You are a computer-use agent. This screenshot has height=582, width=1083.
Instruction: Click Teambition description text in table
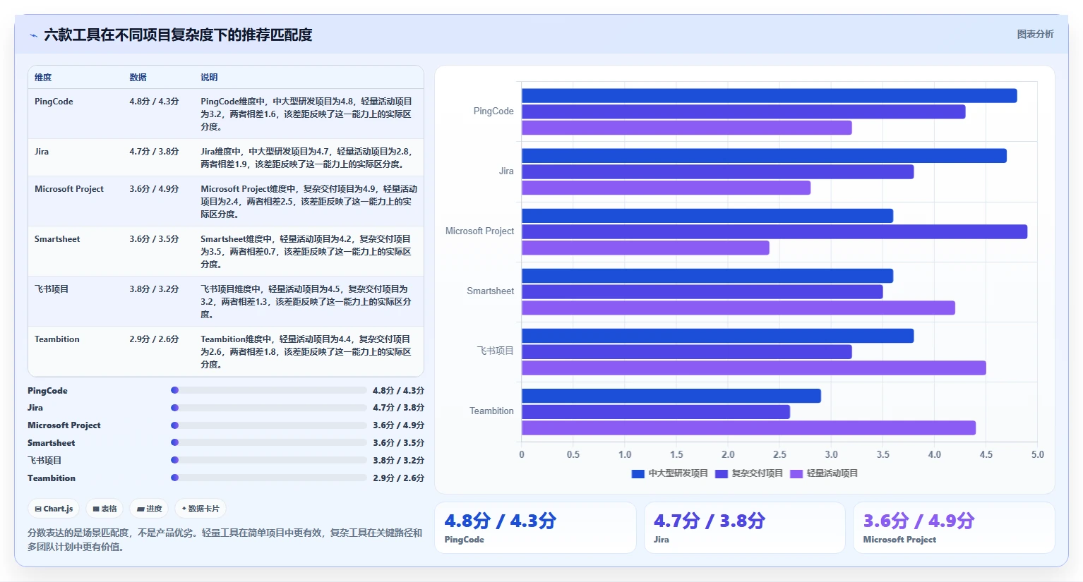click(x=306, y=352)
